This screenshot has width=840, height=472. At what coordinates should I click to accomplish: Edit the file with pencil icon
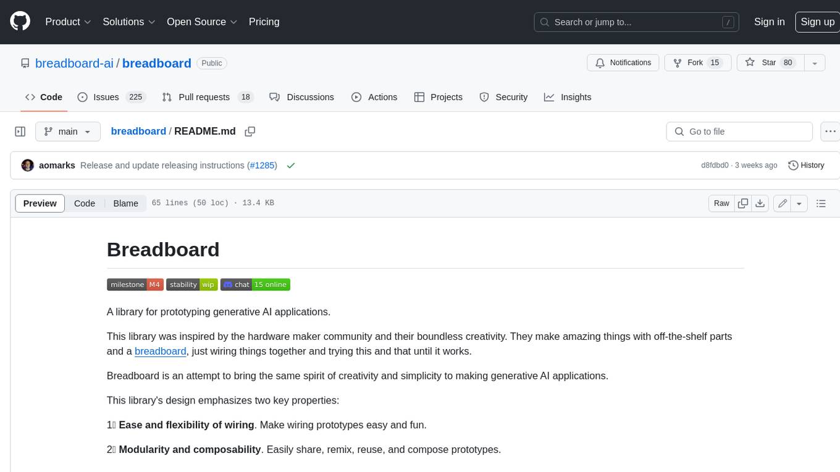(x=782, y=203)
